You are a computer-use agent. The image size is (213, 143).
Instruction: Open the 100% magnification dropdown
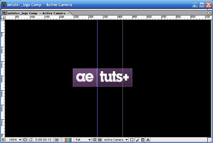point(15,140)
